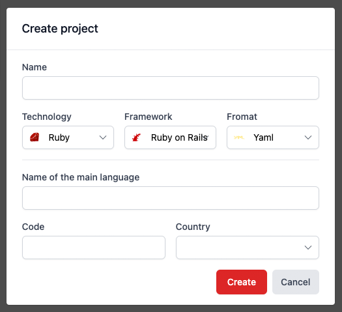Click the Name field label

tap(35, 67)
